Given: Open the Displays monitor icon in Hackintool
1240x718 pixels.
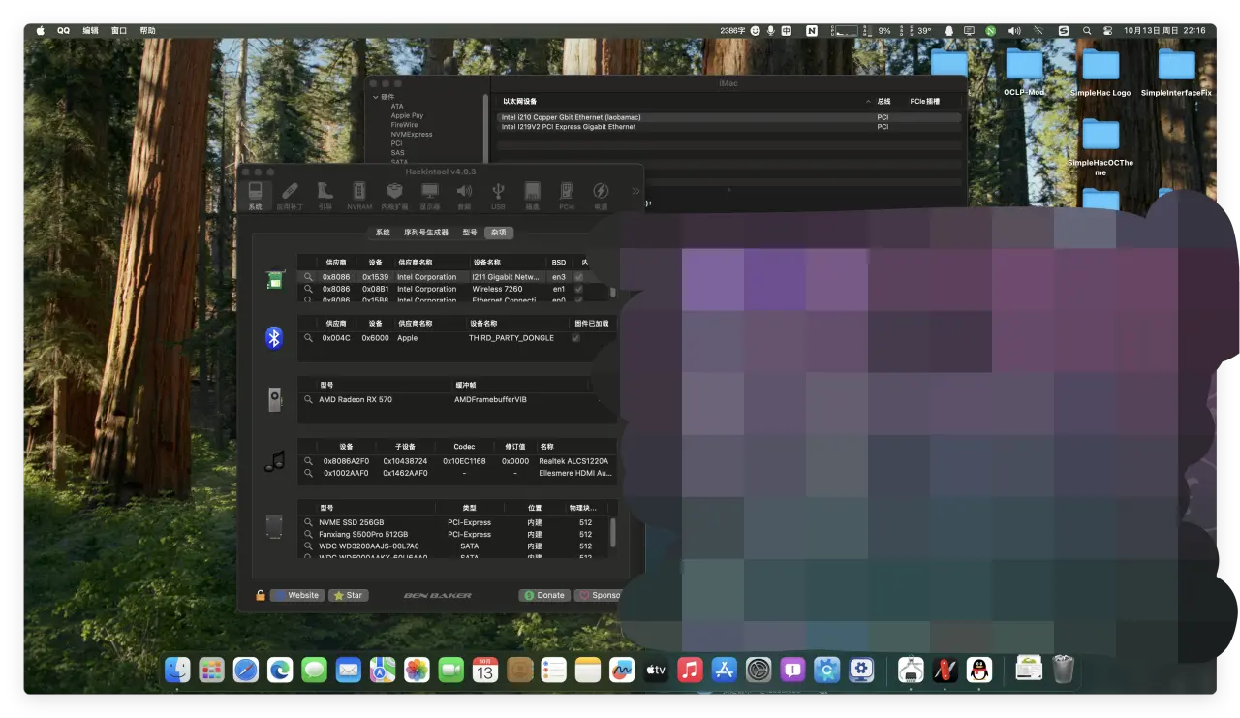Looking at the screenshot, I should (429, 195).
